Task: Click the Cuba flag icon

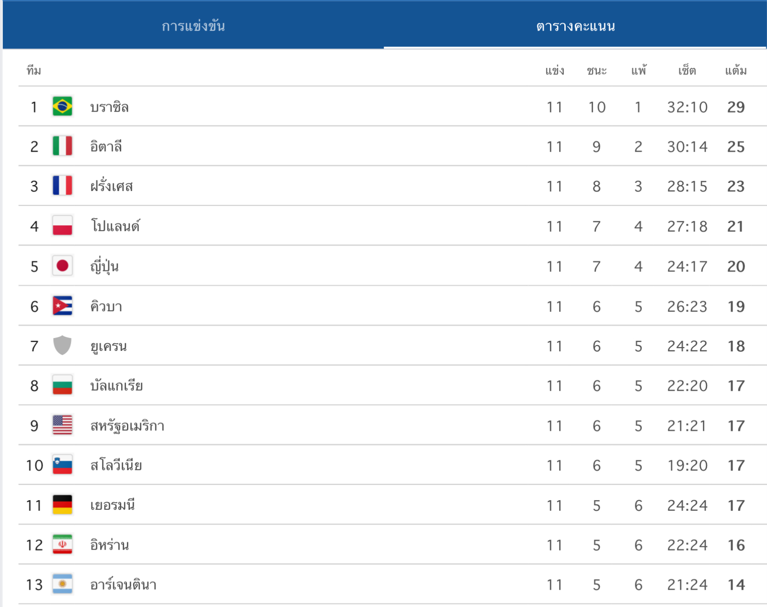Action: [62, 306]
